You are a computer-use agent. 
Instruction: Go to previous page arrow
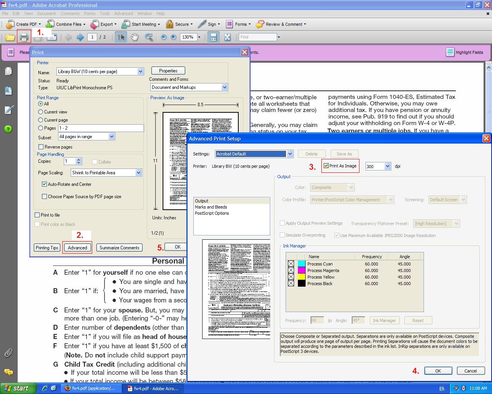click(68, 37)
